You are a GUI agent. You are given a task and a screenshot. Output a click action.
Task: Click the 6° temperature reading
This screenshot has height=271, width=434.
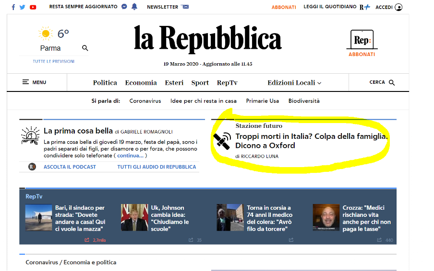tap(63, 34)
